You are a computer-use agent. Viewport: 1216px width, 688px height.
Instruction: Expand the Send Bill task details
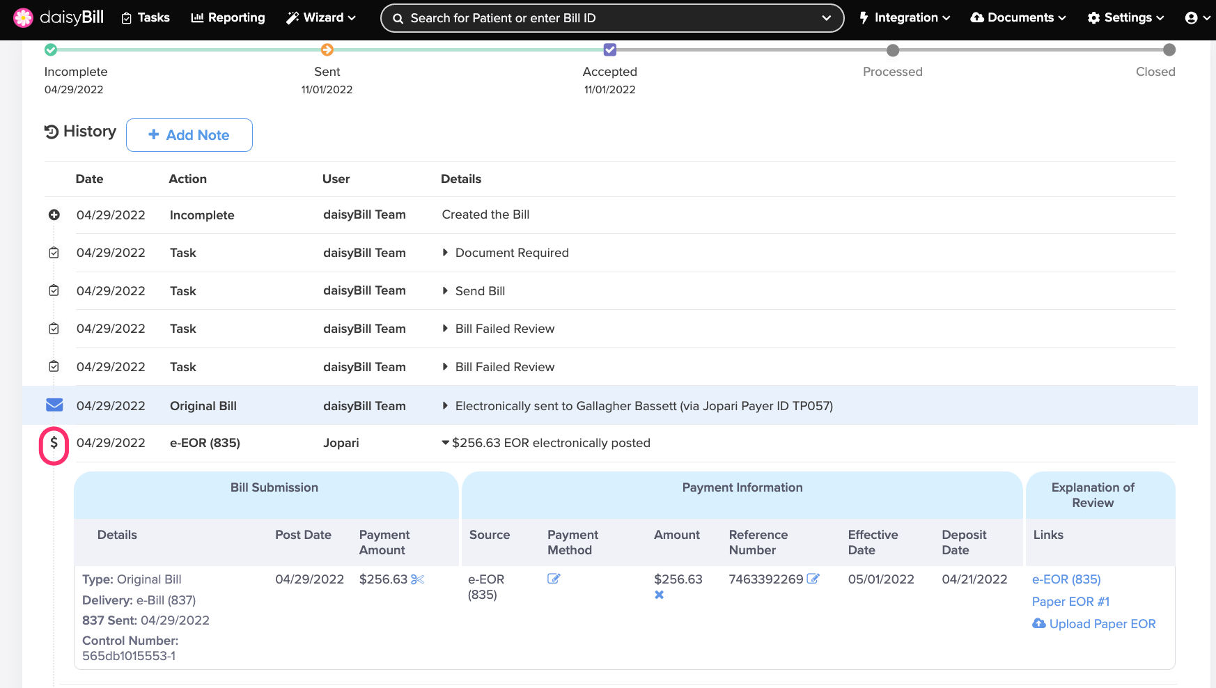[445, 291]
